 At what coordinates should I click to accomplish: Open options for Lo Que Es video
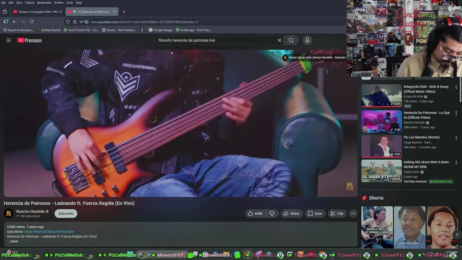[456, 113]
